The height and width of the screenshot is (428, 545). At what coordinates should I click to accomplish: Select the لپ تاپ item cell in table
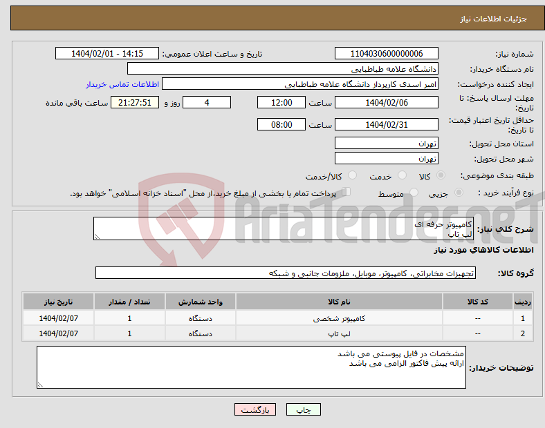339,333
